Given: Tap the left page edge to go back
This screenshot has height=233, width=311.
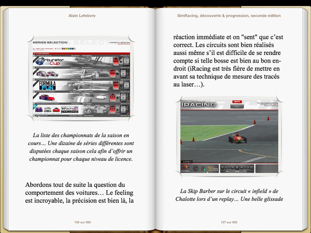Looking at the screenshot, I should click(x=5, y=119).
